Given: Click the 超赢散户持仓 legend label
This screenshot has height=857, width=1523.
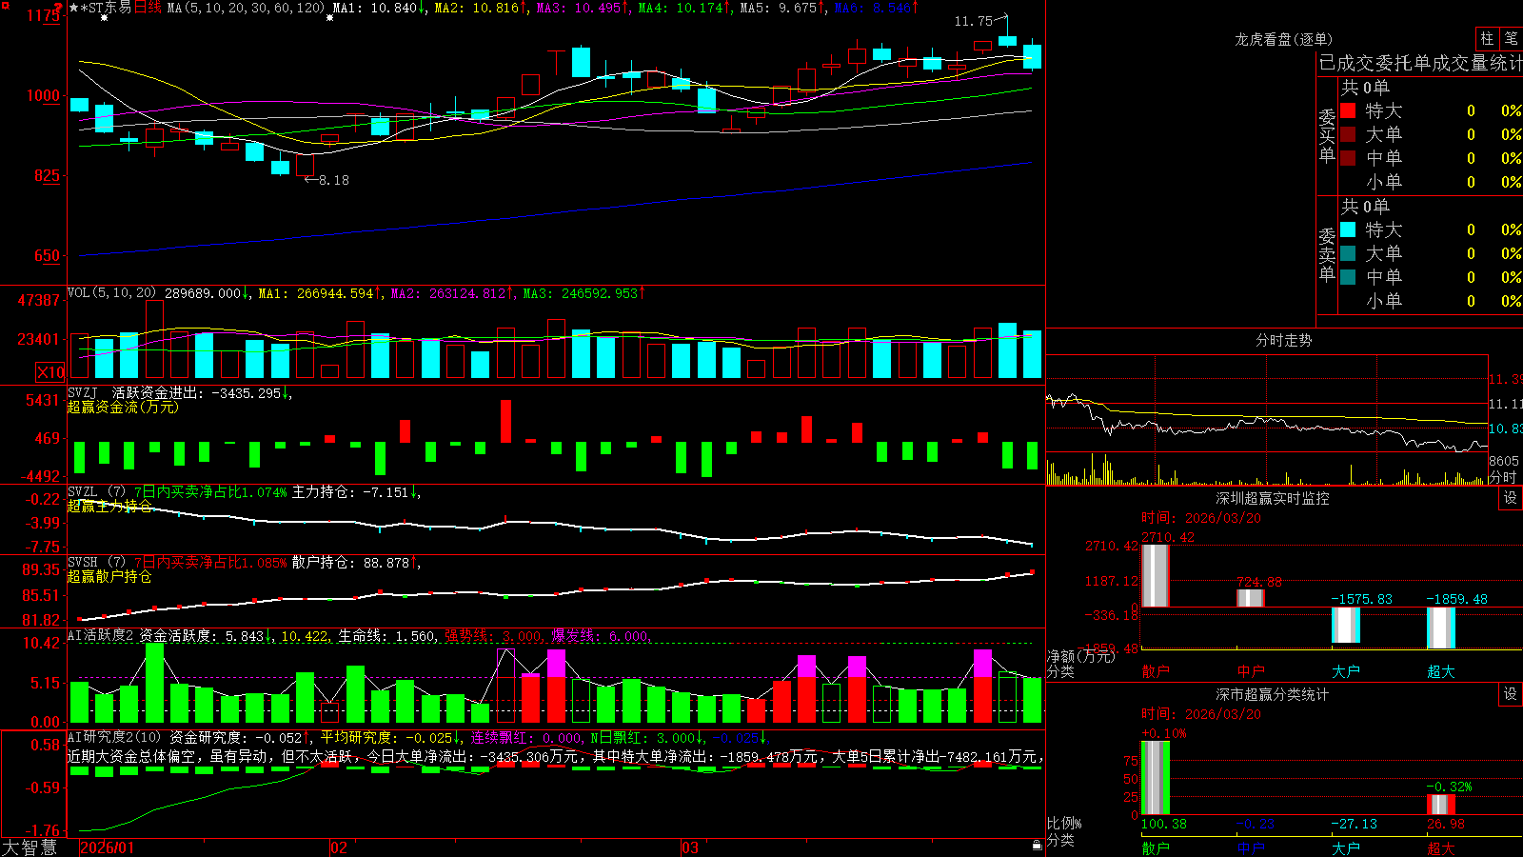Looking at the screenshot, I should [x=109, y=576].
